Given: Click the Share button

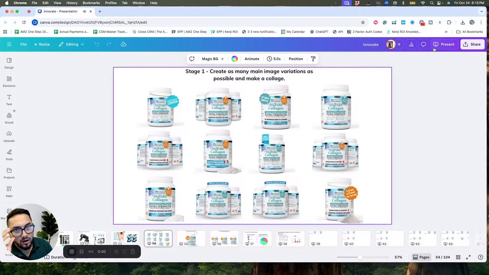Looking at the screenshot, I should [472, 44].
